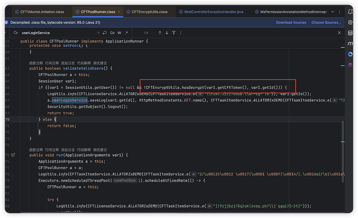The image size is (358, 218).
Task: Toggle Match Case (Cc) in search
Action: (x=113, y=33)
